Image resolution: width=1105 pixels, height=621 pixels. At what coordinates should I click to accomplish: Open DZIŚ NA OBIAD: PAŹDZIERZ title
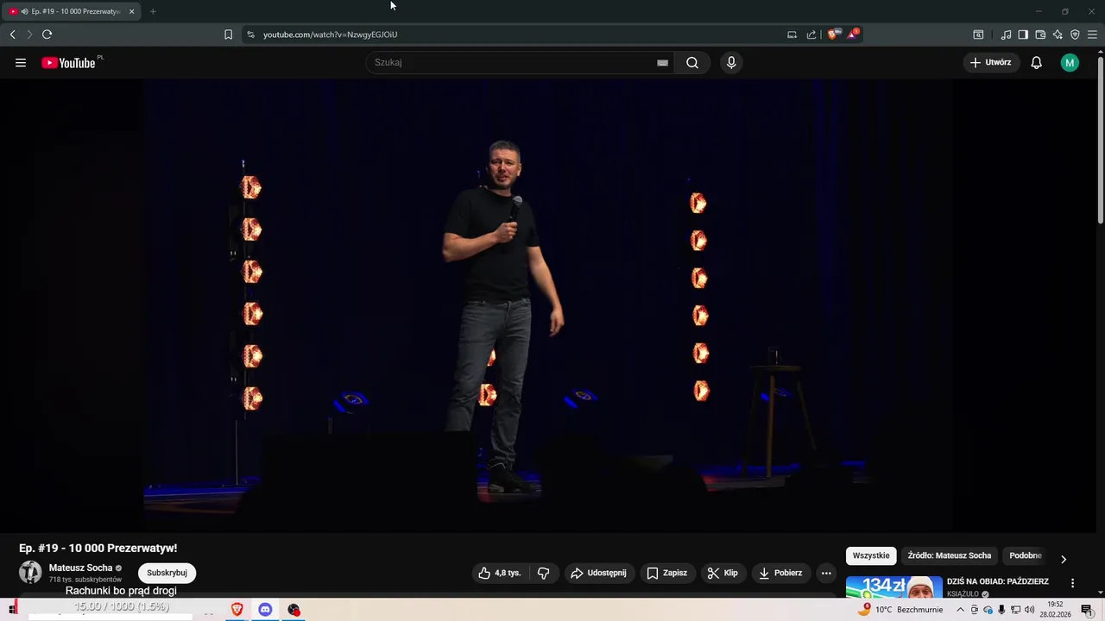coord(998,581)
